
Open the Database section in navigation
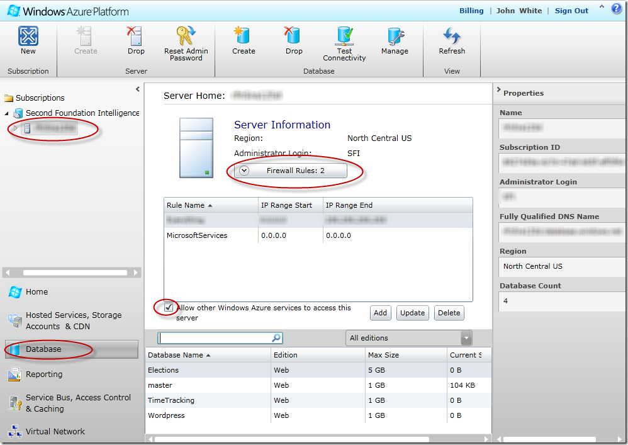point(72,349)
